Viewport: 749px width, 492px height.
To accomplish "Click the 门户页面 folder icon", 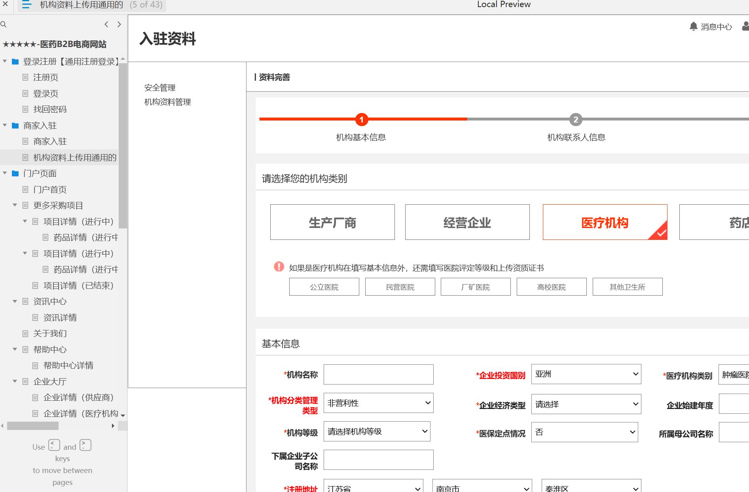I will coord(15,173).
